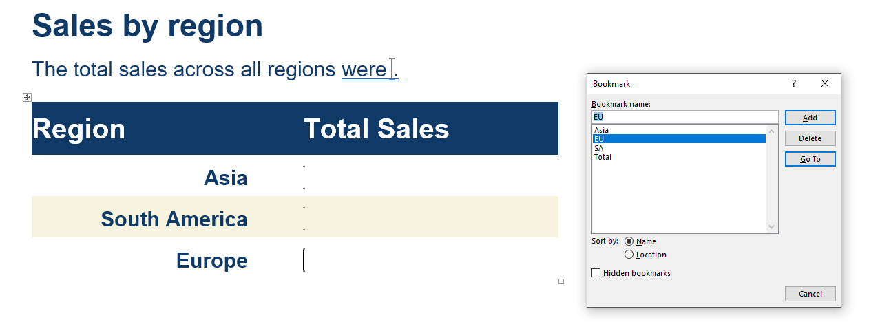869x333 pixels.
Task: Select Sort by Name radio button
Action: 629,241
